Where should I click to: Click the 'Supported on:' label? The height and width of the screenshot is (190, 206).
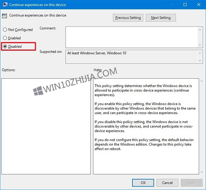51,52
